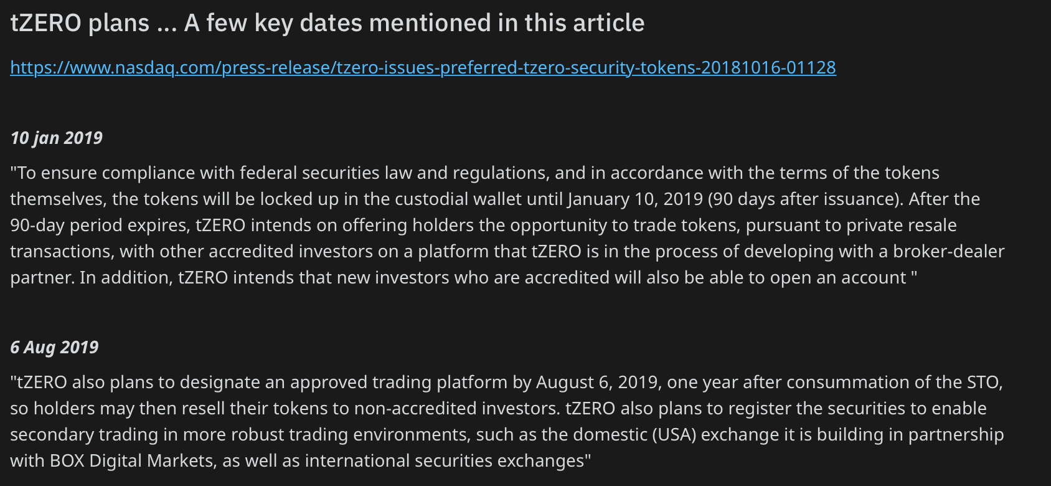
Task: Select the '10 jan 2019' date heading
Action: point(57,138)
